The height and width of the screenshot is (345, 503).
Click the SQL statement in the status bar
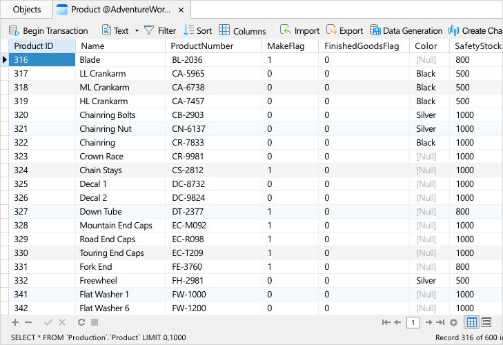99,337
